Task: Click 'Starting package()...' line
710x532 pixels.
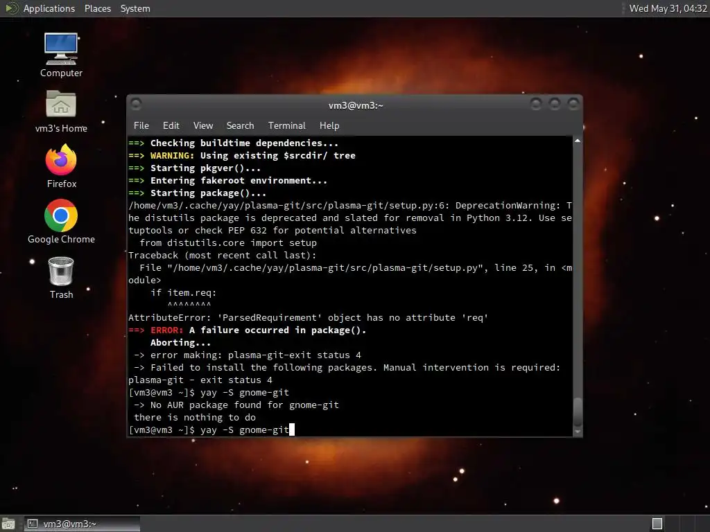Action: coord(198,193)
